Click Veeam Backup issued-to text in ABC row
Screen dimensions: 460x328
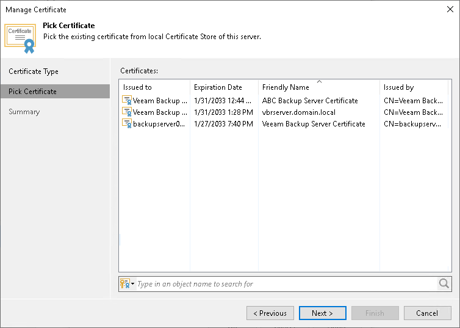(x=160, y=100)
